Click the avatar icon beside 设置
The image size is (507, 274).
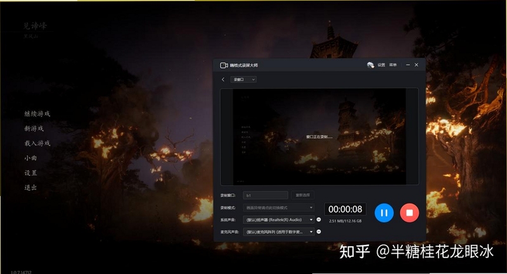371,65
